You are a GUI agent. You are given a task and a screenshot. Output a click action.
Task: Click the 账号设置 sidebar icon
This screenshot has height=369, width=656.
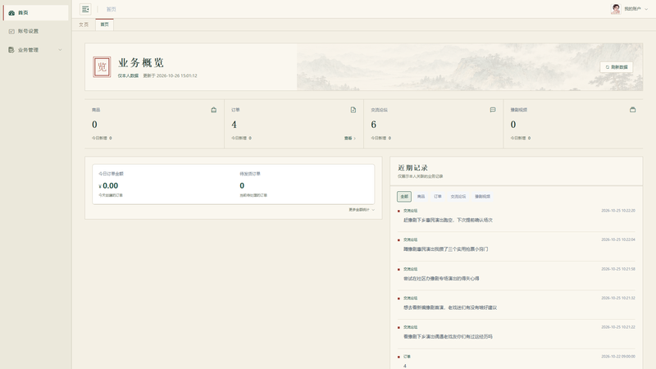[x=11, y=31]
